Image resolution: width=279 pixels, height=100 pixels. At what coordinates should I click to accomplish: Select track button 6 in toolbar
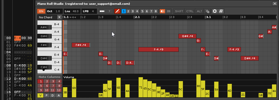coord(147,11)
